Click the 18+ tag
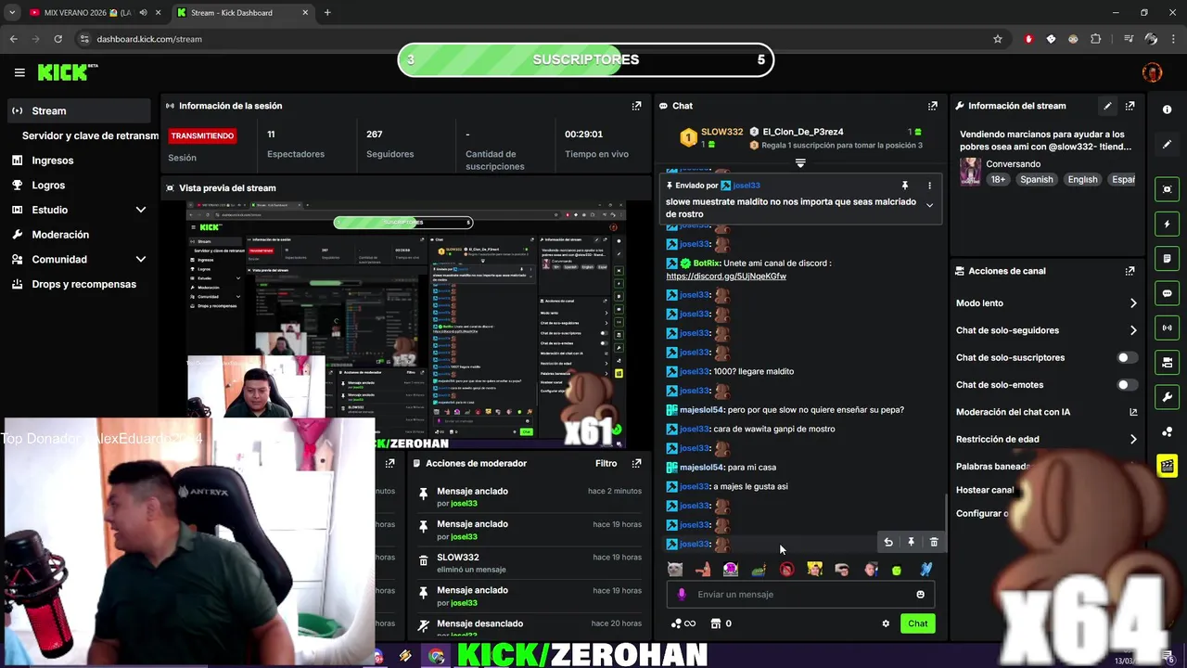The width and height of the screenshot is (1187, 668). click(998, 179)
